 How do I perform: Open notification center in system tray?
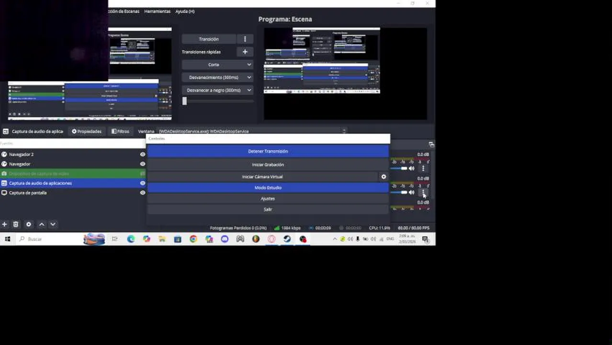[x=425, y=239]
